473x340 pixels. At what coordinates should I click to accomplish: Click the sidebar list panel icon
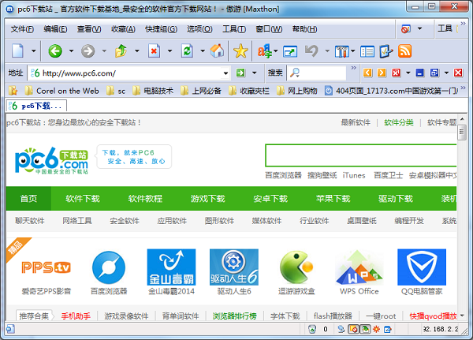367,51
